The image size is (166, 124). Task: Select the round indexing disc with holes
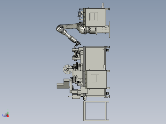point(67,69)
